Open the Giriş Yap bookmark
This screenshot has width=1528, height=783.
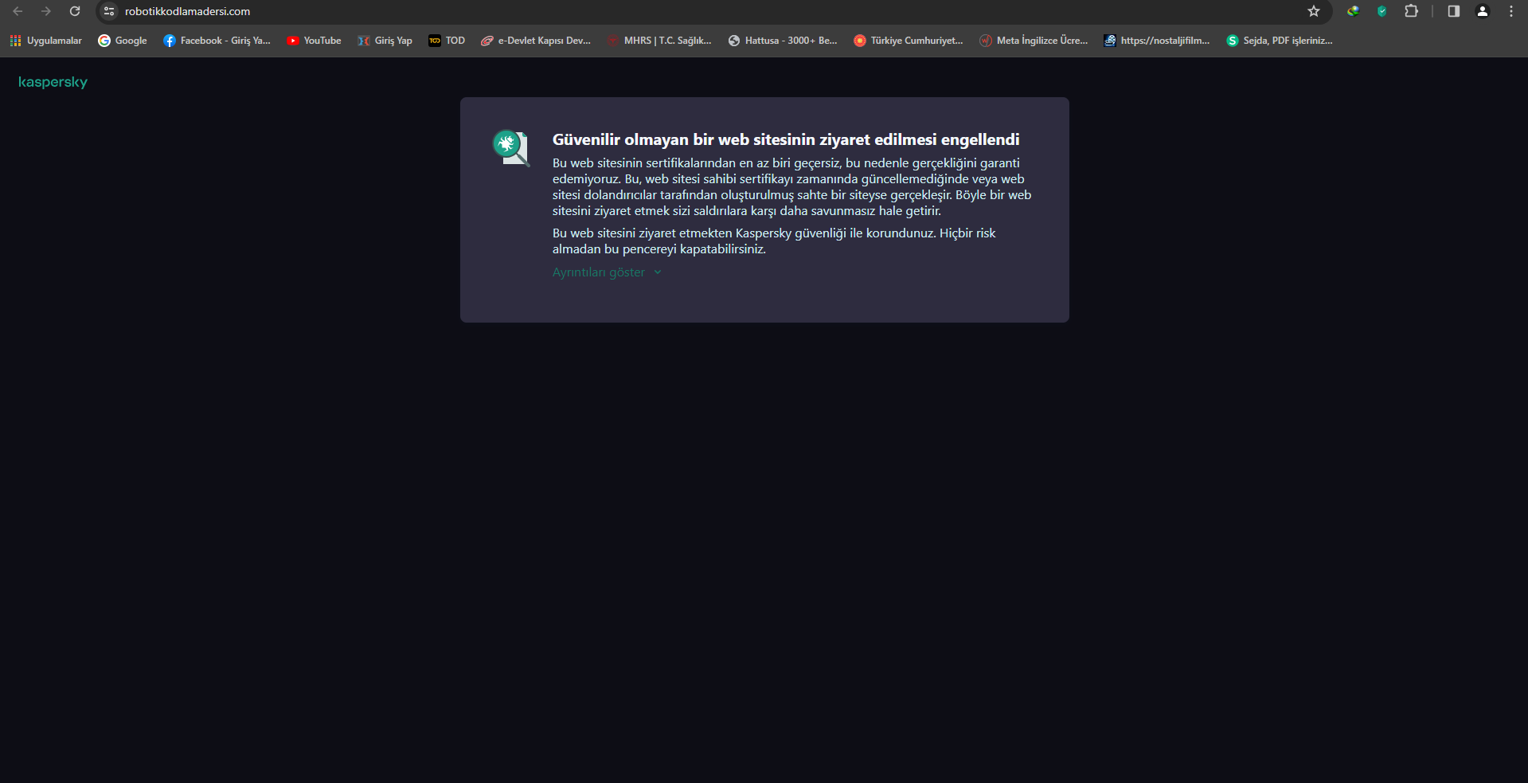pos(385,41)
